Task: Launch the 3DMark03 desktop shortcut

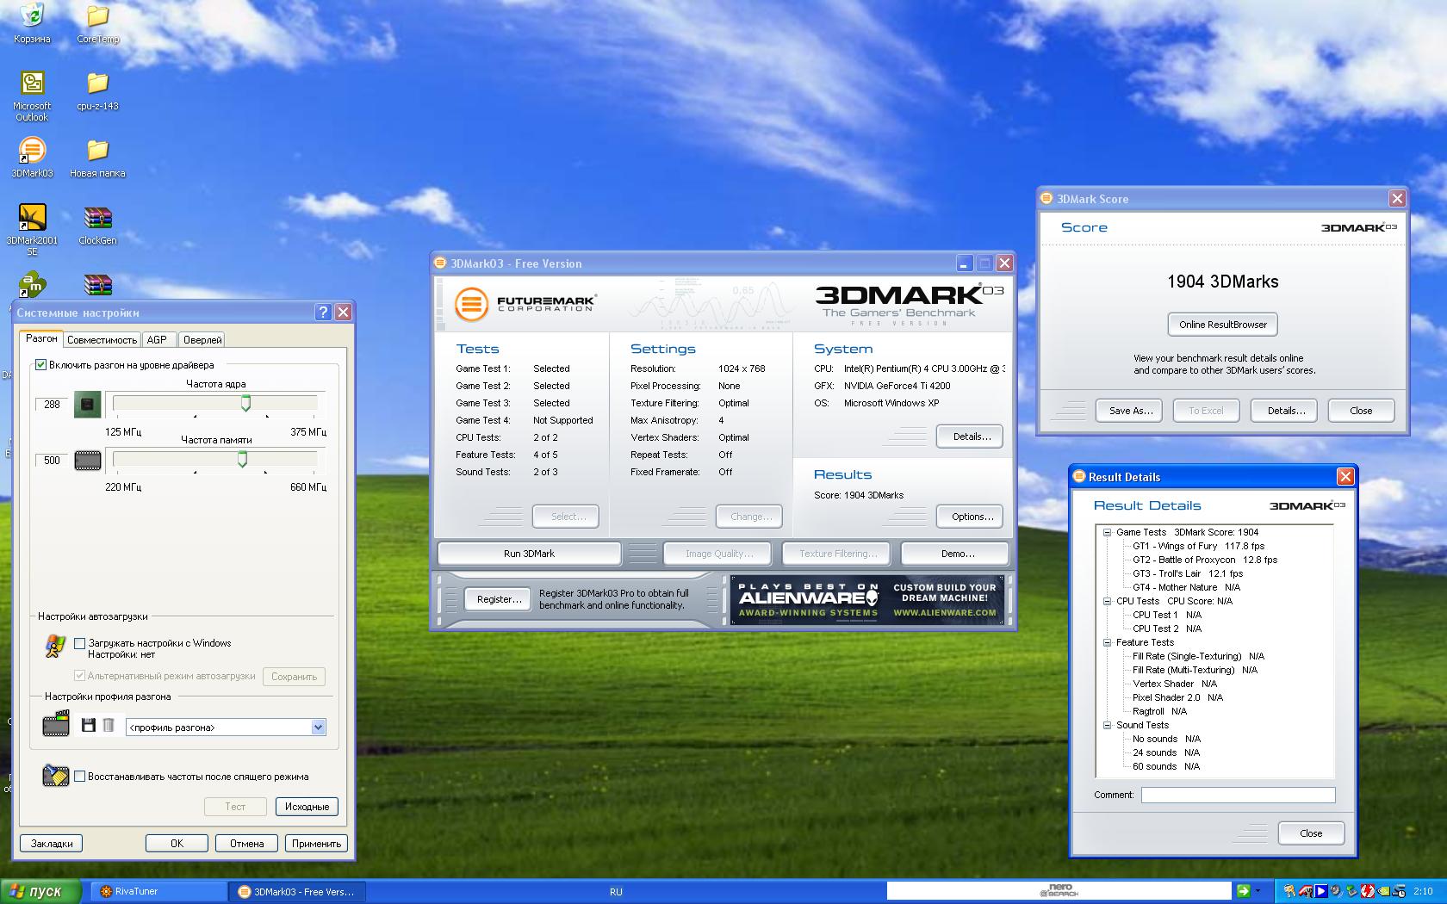Action: [32, 157]
